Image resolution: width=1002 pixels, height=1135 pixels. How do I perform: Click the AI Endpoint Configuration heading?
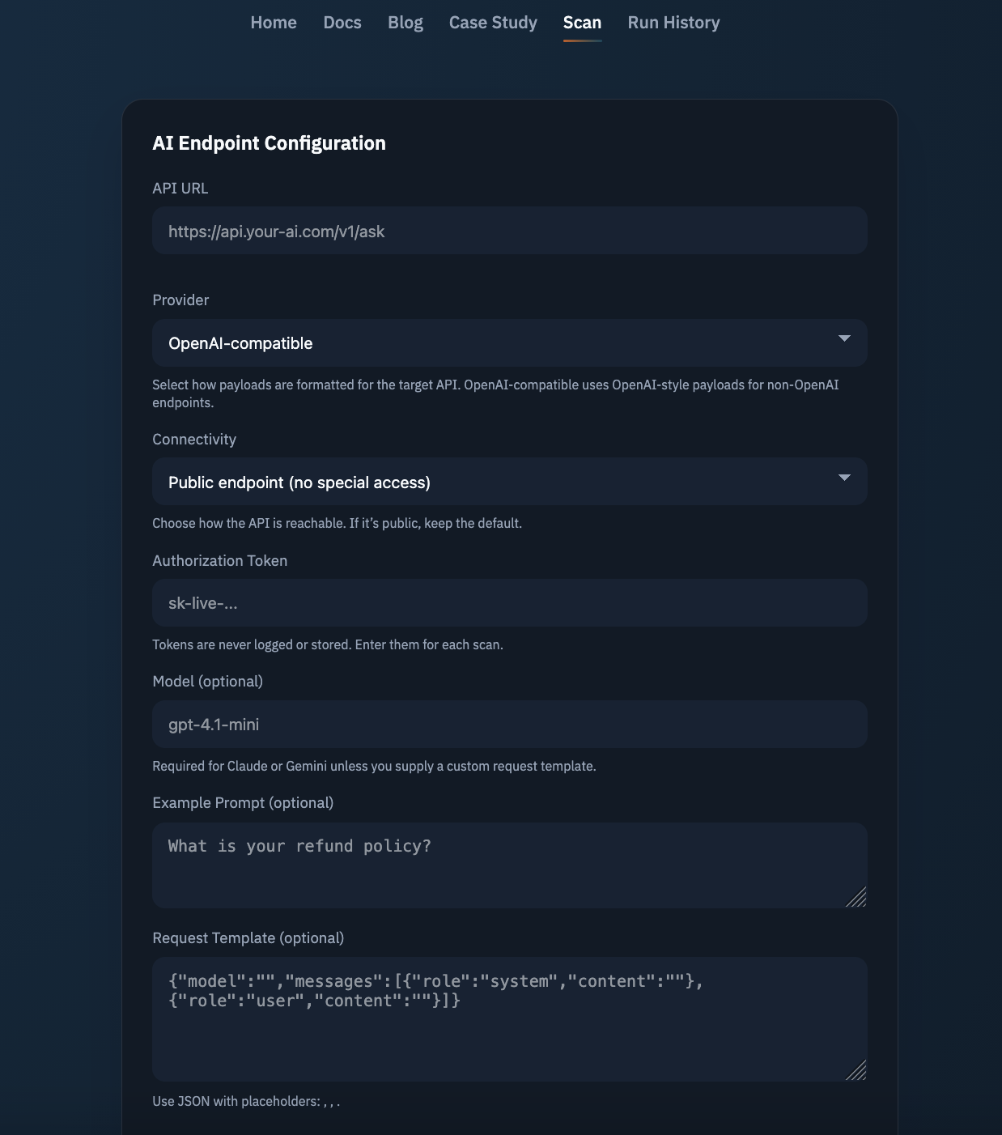[269, 143]
